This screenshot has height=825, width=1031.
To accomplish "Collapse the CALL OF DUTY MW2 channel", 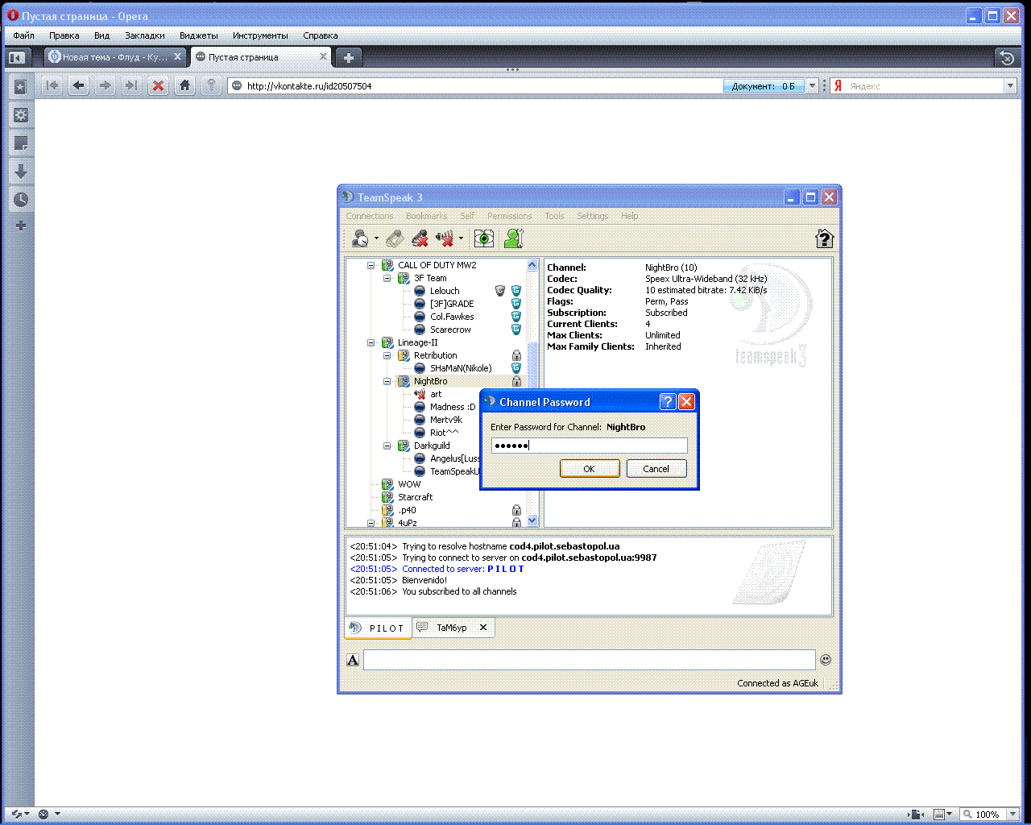I will coord(371,265).
